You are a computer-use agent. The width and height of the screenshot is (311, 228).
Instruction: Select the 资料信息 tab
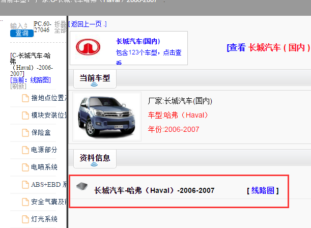[95, 159]
